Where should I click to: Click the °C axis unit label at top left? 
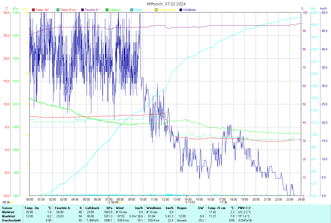6,9
